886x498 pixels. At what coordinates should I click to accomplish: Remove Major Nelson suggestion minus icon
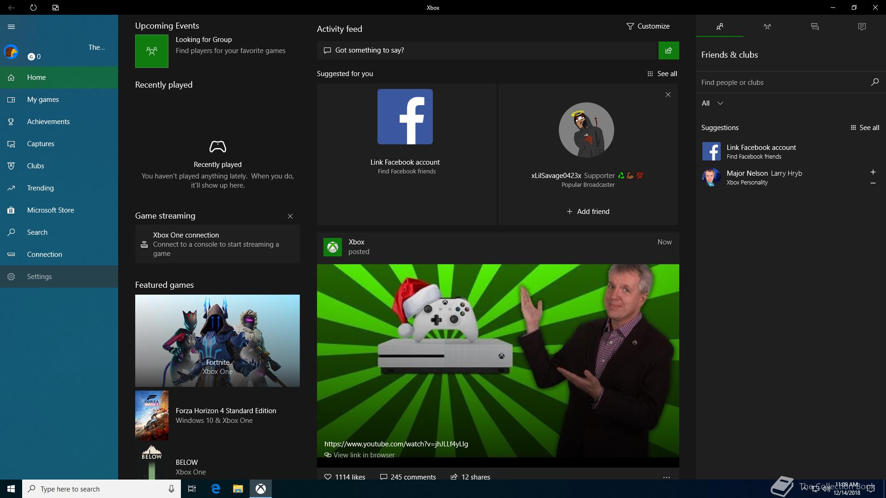(873, 183)
